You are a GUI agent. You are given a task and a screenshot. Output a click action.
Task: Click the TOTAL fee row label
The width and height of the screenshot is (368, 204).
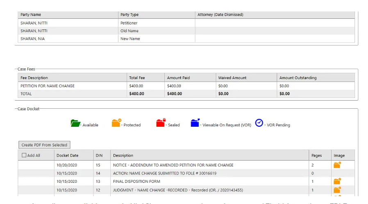(26, 94)
